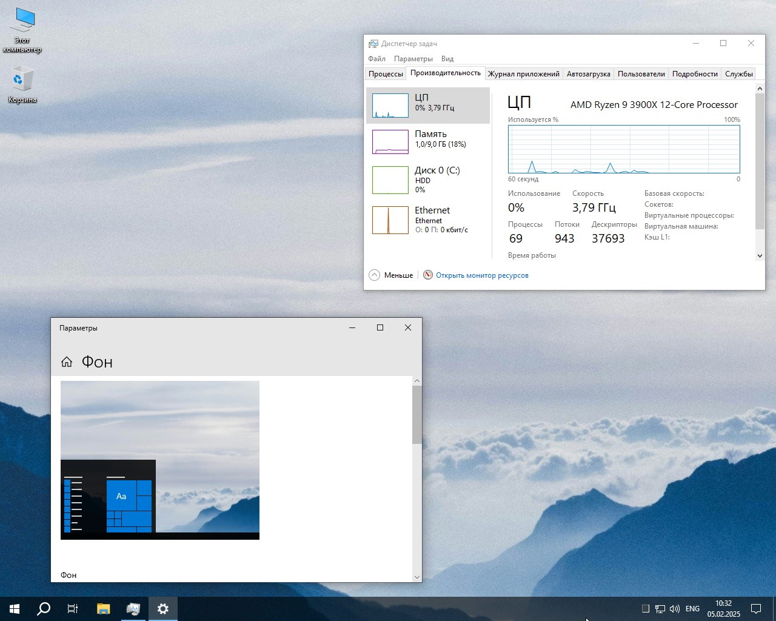Open the 'Этот компьютер' desktop icon

click(22, 30)
